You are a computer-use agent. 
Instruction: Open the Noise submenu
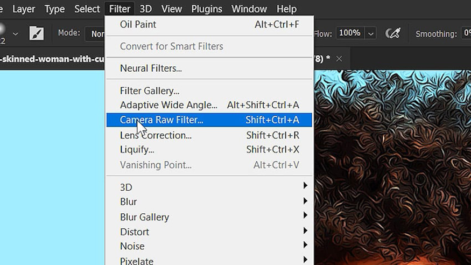209,246
